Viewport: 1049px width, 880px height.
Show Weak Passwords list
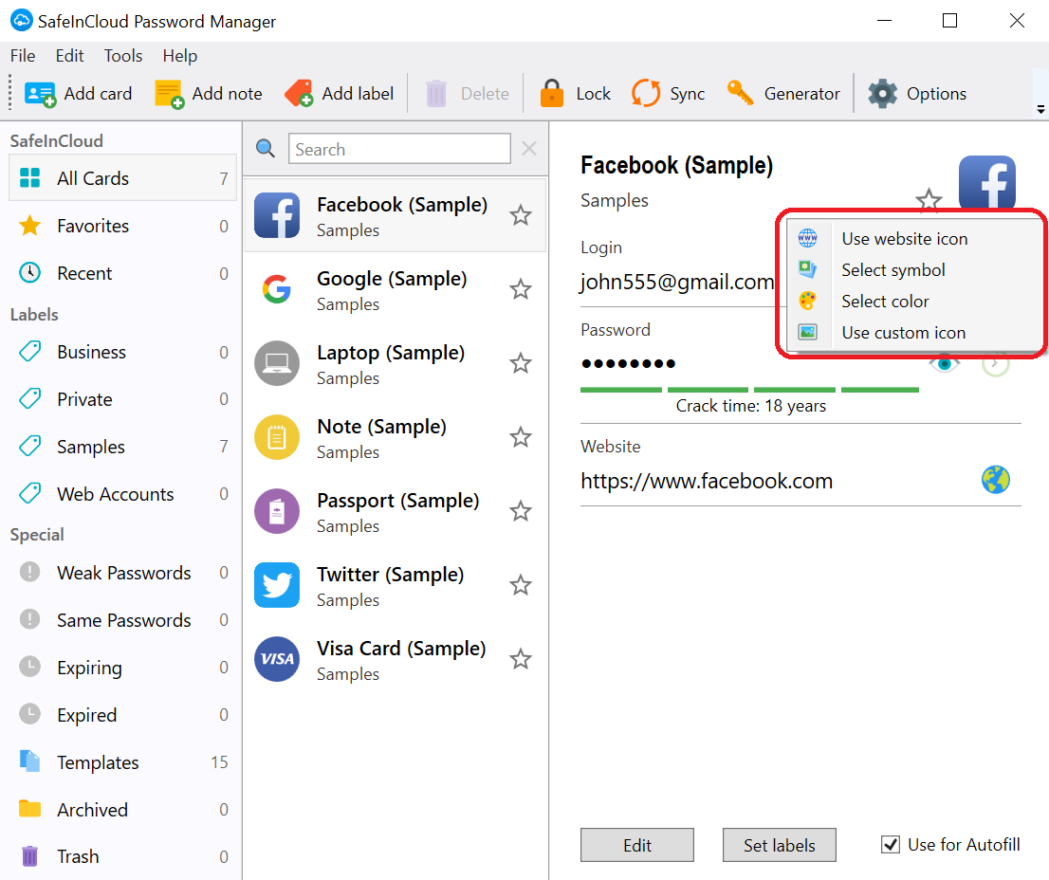[122, 573]
